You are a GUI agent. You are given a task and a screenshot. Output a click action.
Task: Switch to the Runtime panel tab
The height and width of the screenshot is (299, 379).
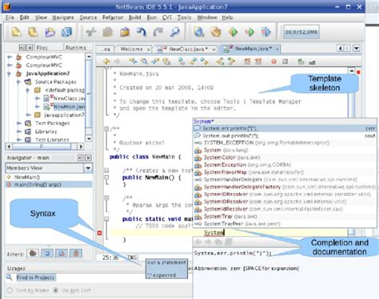point(76,48)
